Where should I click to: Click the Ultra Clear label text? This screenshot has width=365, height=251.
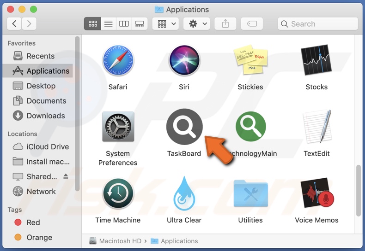[184, 220]
